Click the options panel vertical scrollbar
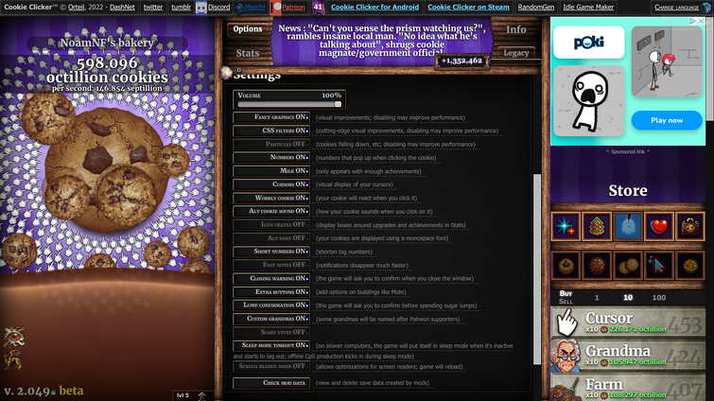This screenshot has height=401, width=714. pyautogui.click(x=537, y=269)
